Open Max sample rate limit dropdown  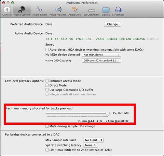click(x=93, y=140)
